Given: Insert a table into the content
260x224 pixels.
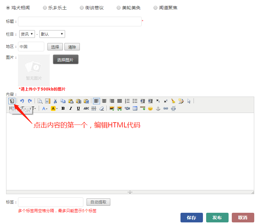Looking at the screenshot, I should (x=135, y=108).
